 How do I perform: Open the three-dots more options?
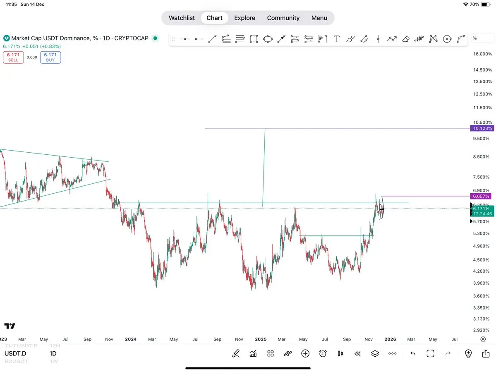[x=392, y=354]
